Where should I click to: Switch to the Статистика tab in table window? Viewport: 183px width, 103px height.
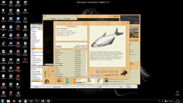click(40, 25)
